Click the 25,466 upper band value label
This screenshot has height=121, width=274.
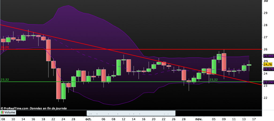click(x=268, y=56)
